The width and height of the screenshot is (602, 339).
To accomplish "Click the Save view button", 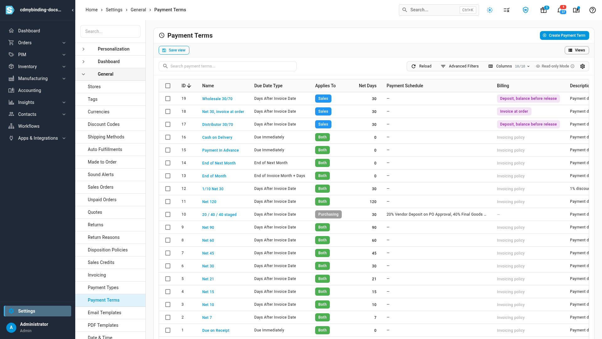I will (174, 50).
